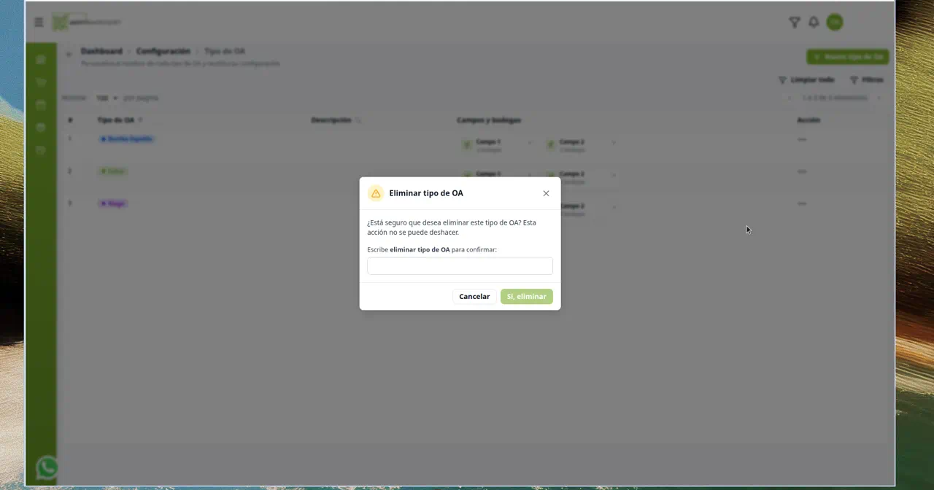Open the calendar icon in sidebar
Image resolution: width=934 pixels, height=490 pixels.
point(41,105)
